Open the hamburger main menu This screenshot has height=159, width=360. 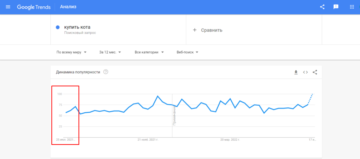tap(8, 7)
